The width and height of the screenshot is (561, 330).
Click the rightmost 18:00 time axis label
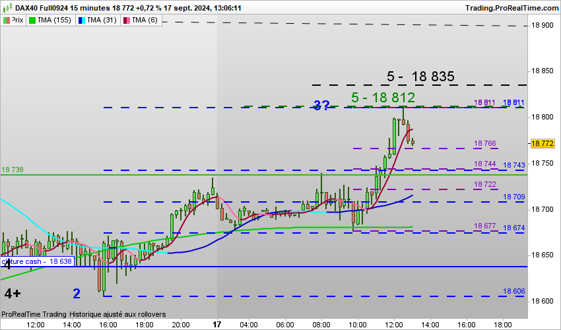tap(503, 325)
